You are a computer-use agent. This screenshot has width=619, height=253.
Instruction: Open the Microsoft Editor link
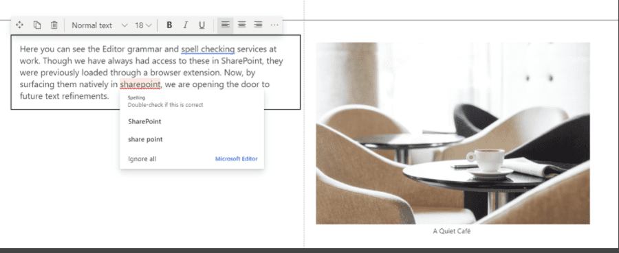click(236, 159)
